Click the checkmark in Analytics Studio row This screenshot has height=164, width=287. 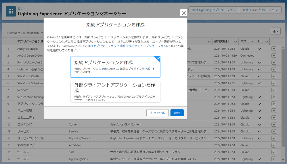point(260,49)
